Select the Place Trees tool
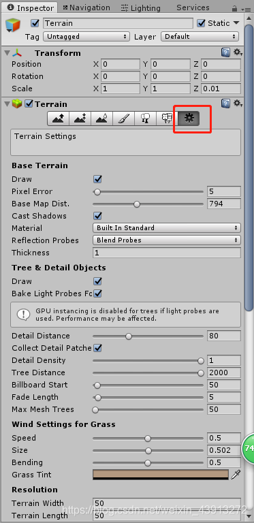 point(145,118)
